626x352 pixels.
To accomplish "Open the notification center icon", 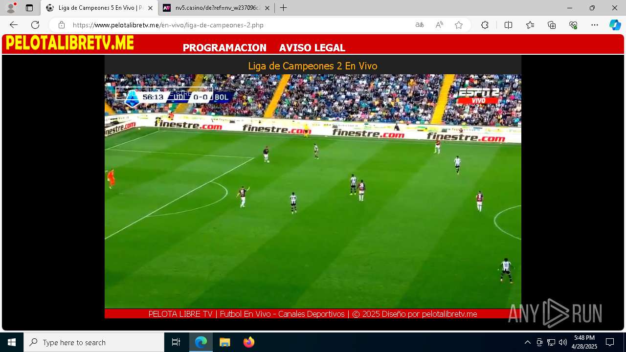I will (x=610, y=342).
